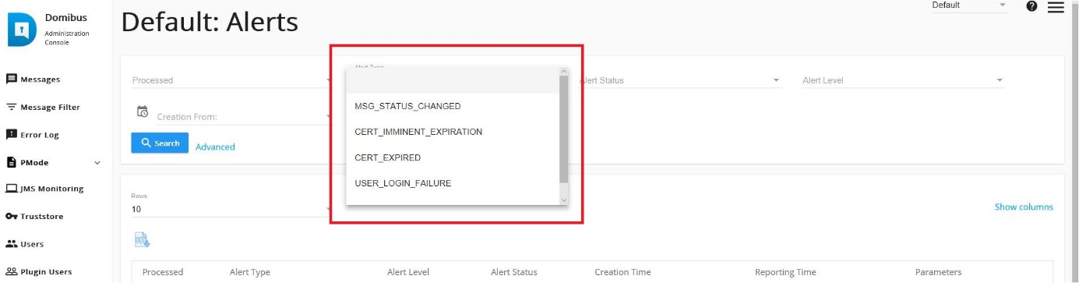The height and width of the screenshot is (283, 1079).
Task: Open JMS Monitoring in the sidebar
Action: pos(45,189)
